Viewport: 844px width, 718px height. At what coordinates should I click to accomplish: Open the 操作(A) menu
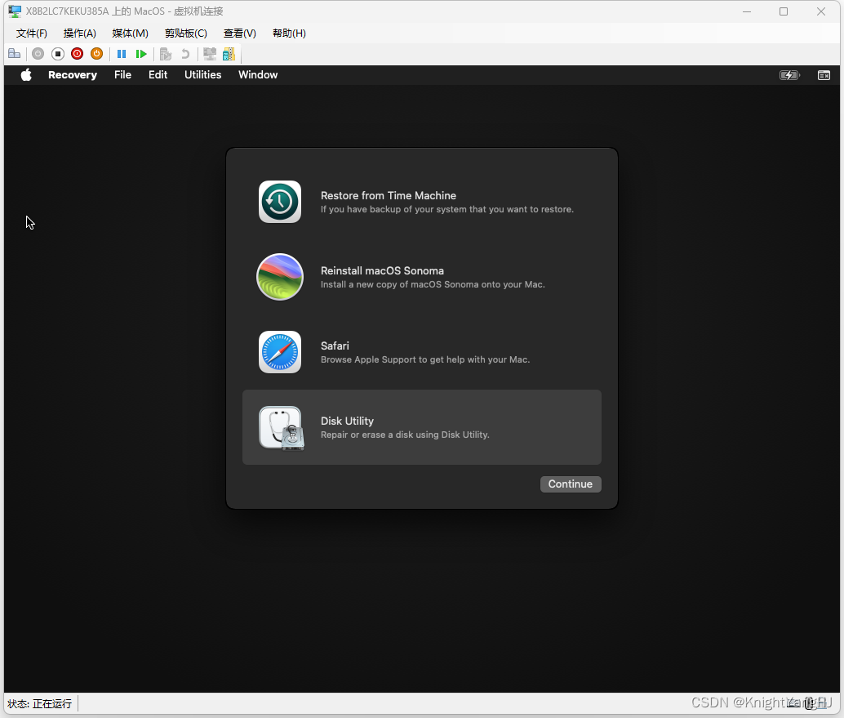(x=80, y=33)
